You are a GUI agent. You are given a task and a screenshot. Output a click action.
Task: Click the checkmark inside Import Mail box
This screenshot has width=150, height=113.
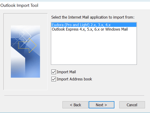54,72
